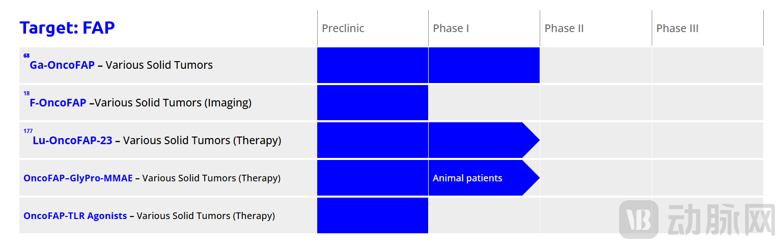Click the 动脉网 watermark logo icon
This screenshot has width=780, height=244.
638,220
